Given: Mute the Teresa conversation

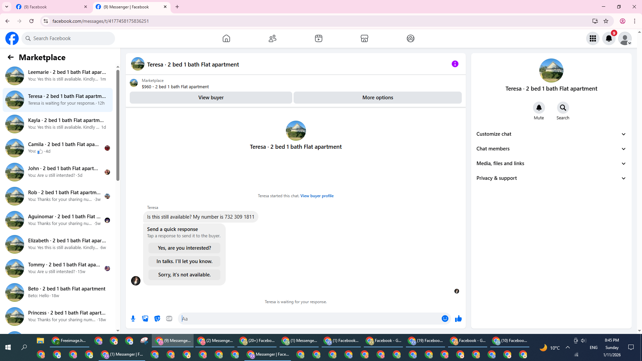Looking at the screenshot, I should [x=539, y=108].
